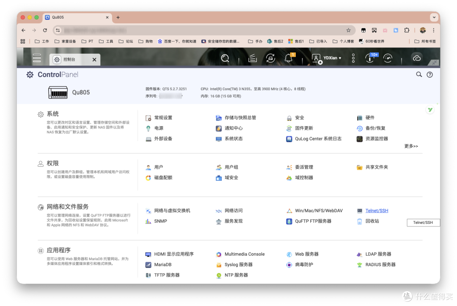Image resolution: width=457 pixels, height=306 pixels.
Task: Open 安全 security settings
Action: point(295,118)
